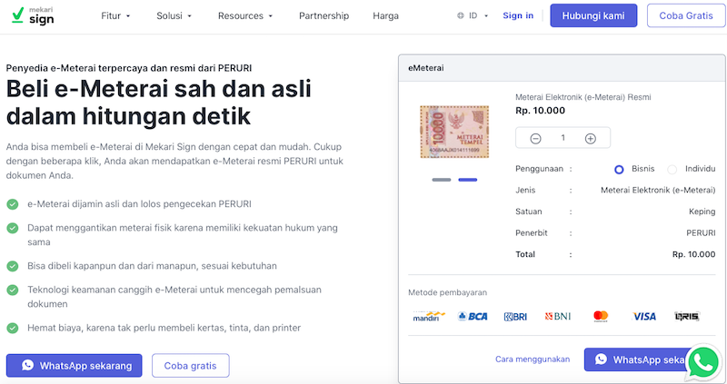Show first slide via gray carousel indicator
727x384 pixels.
click(442, 180)
